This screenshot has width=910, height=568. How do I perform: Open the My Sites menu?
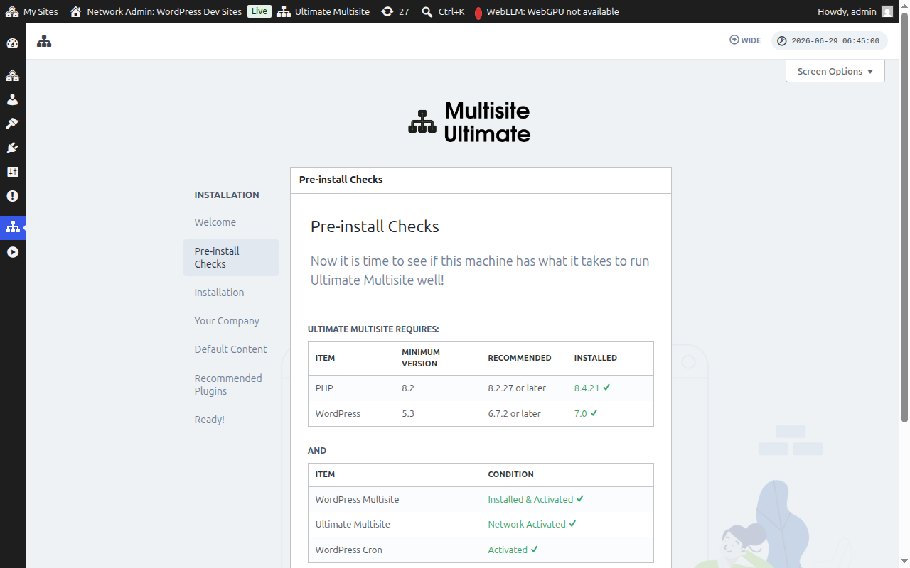pyautogui.click(x=32, y=11)
